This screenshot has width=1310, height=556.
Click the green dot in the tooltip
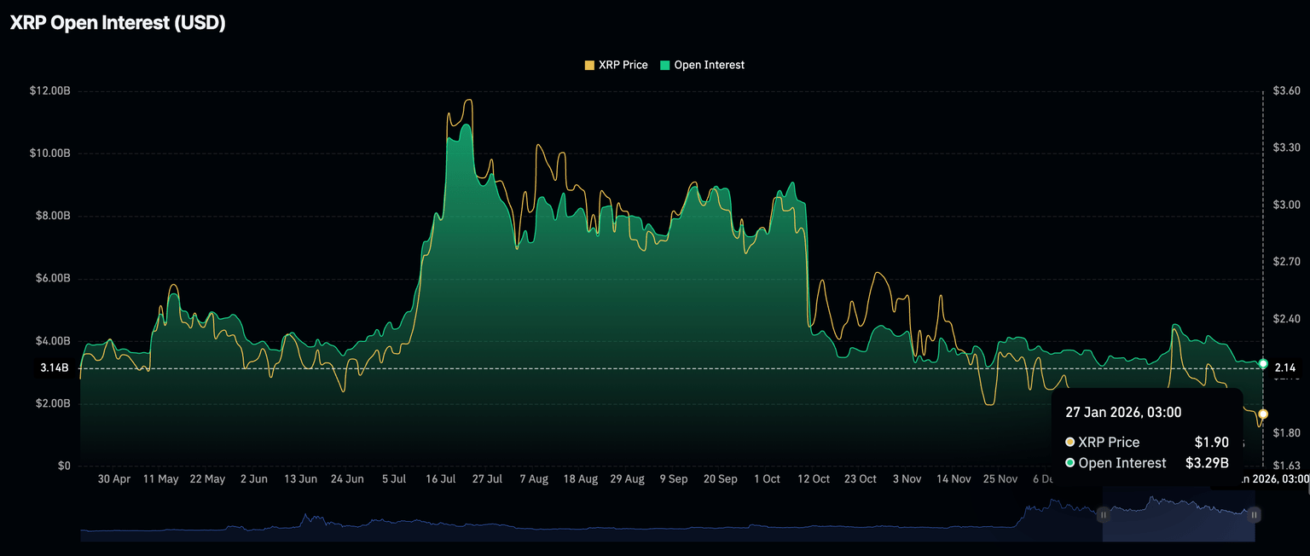pos(1069,463)
